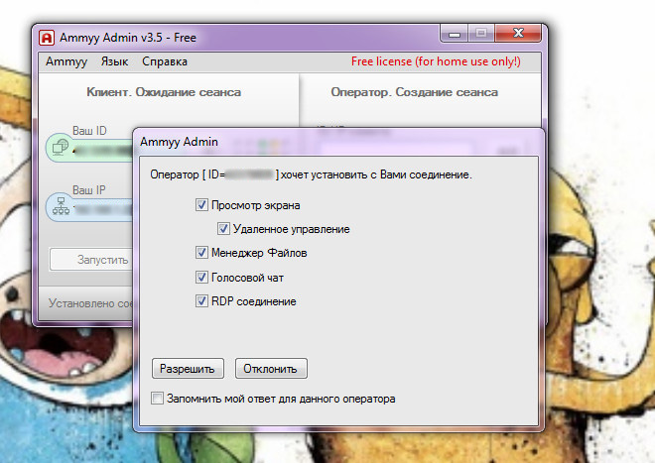Uncheck the Просмотр экрана checkbox
Image resolution: width=655 pixels, height=463 pixels.
pos(201,205)
